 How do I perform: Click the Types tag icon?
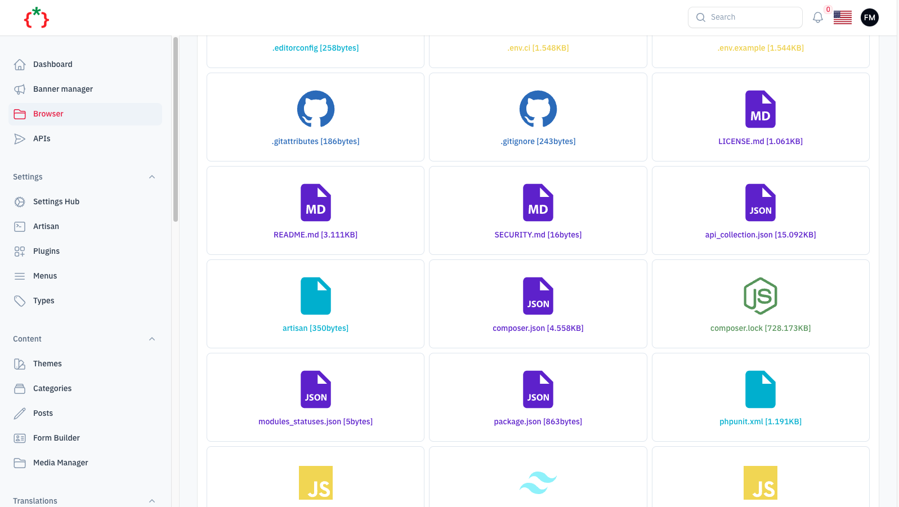[x=20, y=300]
